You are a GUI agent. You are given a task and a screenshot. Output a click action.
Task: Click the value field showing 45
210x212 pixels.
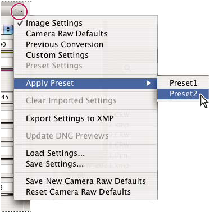[7, 97]
